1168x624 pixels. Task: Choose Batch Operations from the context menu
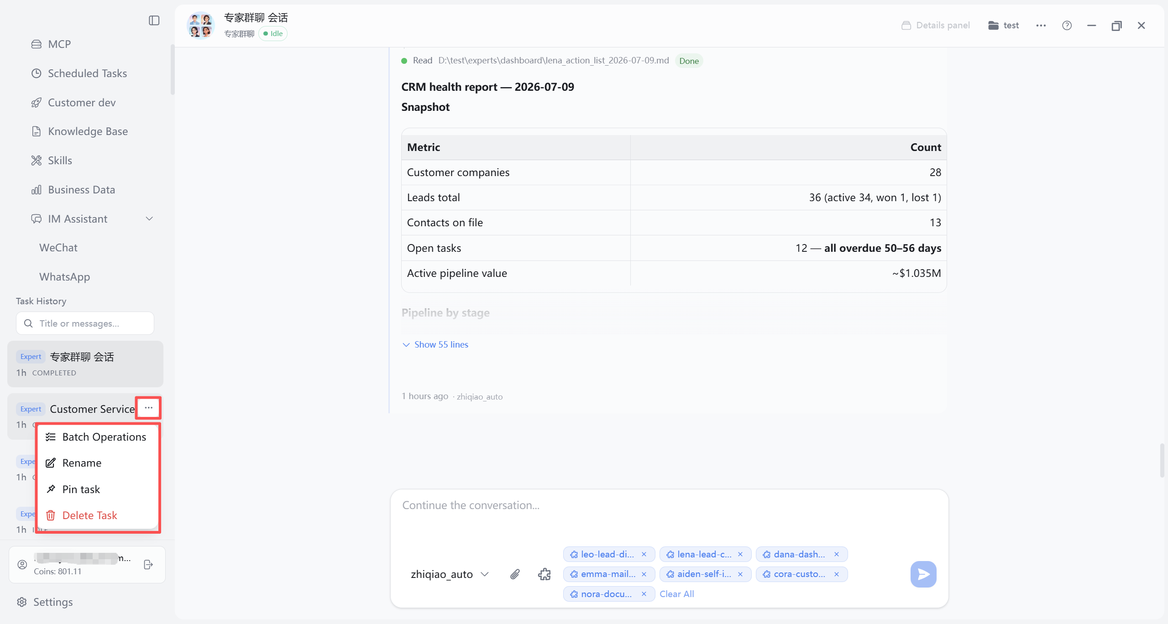pos(97,437)
